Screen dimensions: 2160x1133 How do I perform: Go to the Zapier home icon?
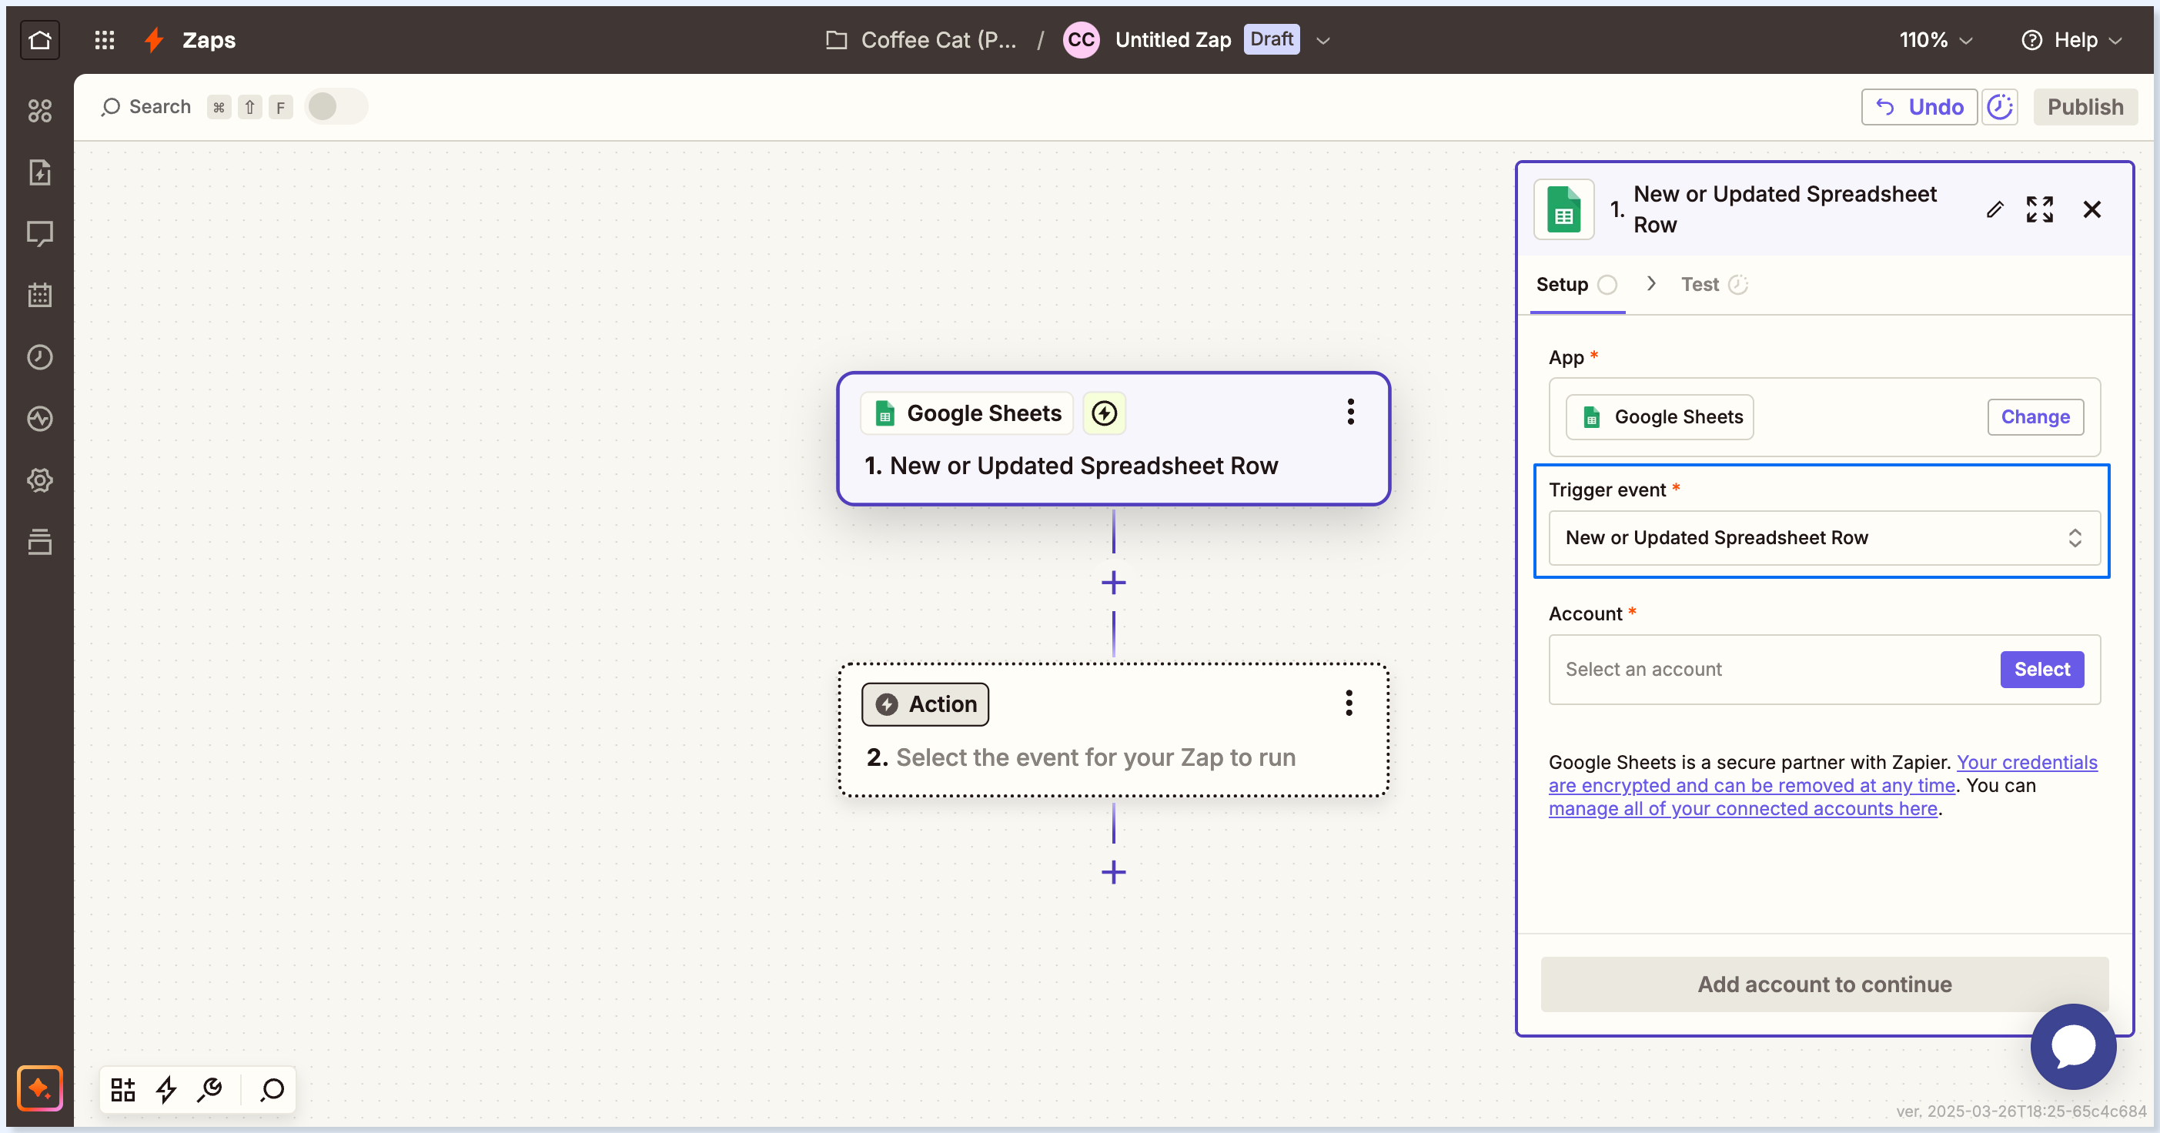39,39
